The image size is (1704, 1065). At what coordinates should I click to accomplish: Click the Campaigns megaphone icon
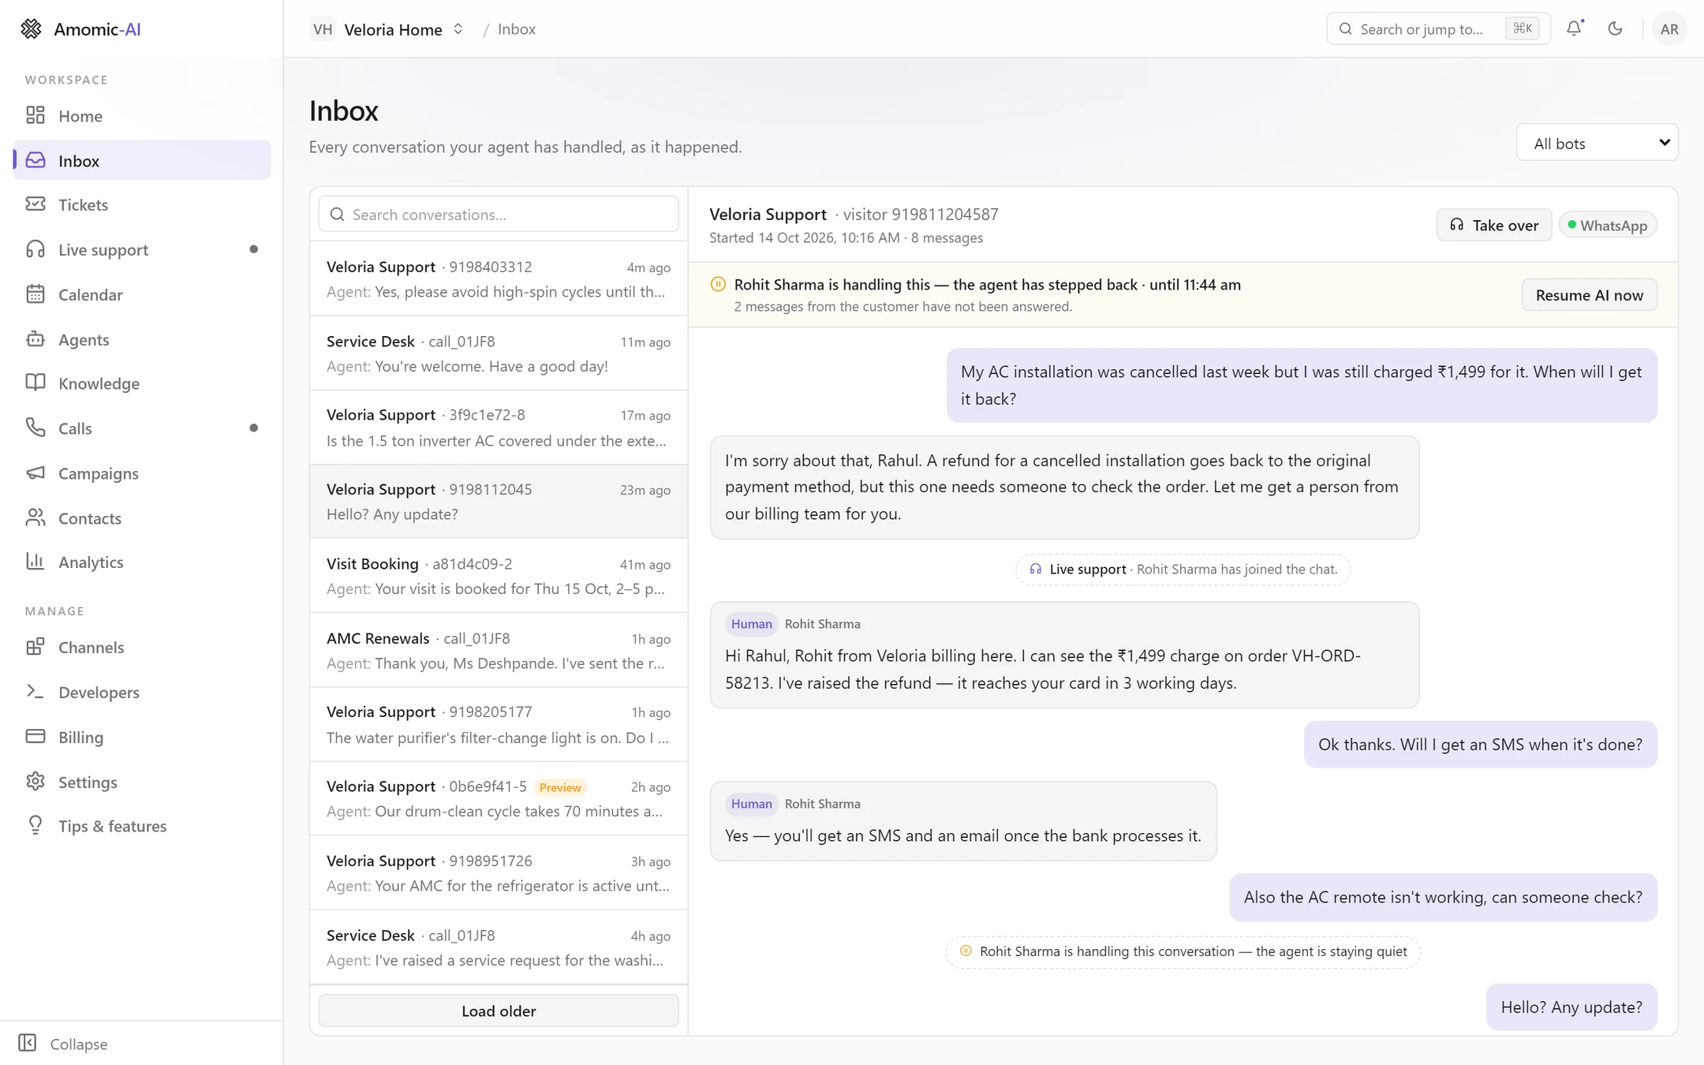[35, 473]
